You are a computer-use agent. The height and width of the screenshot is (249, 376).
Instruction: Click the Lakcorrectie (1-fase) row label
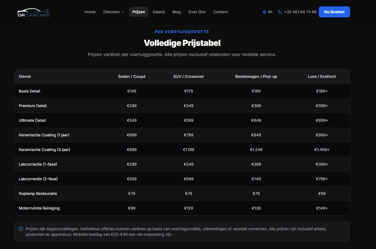38,164
